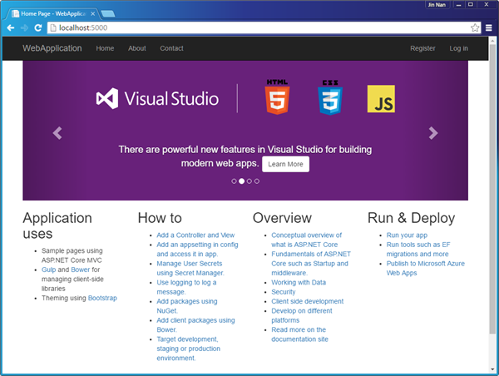
Task: Open Read more on the documentation site
Action: (x=299, y=334)
